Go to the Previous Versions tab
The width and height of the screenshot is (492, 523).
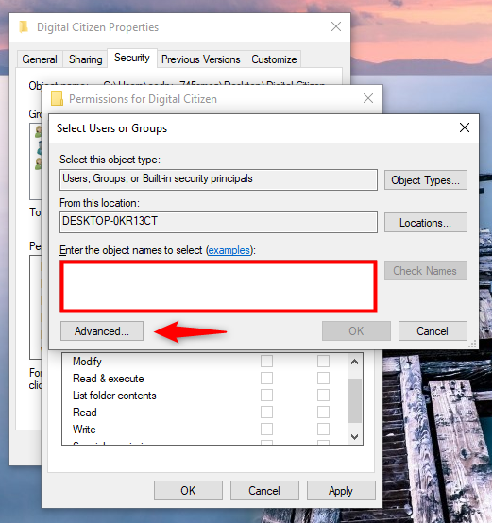201,59
